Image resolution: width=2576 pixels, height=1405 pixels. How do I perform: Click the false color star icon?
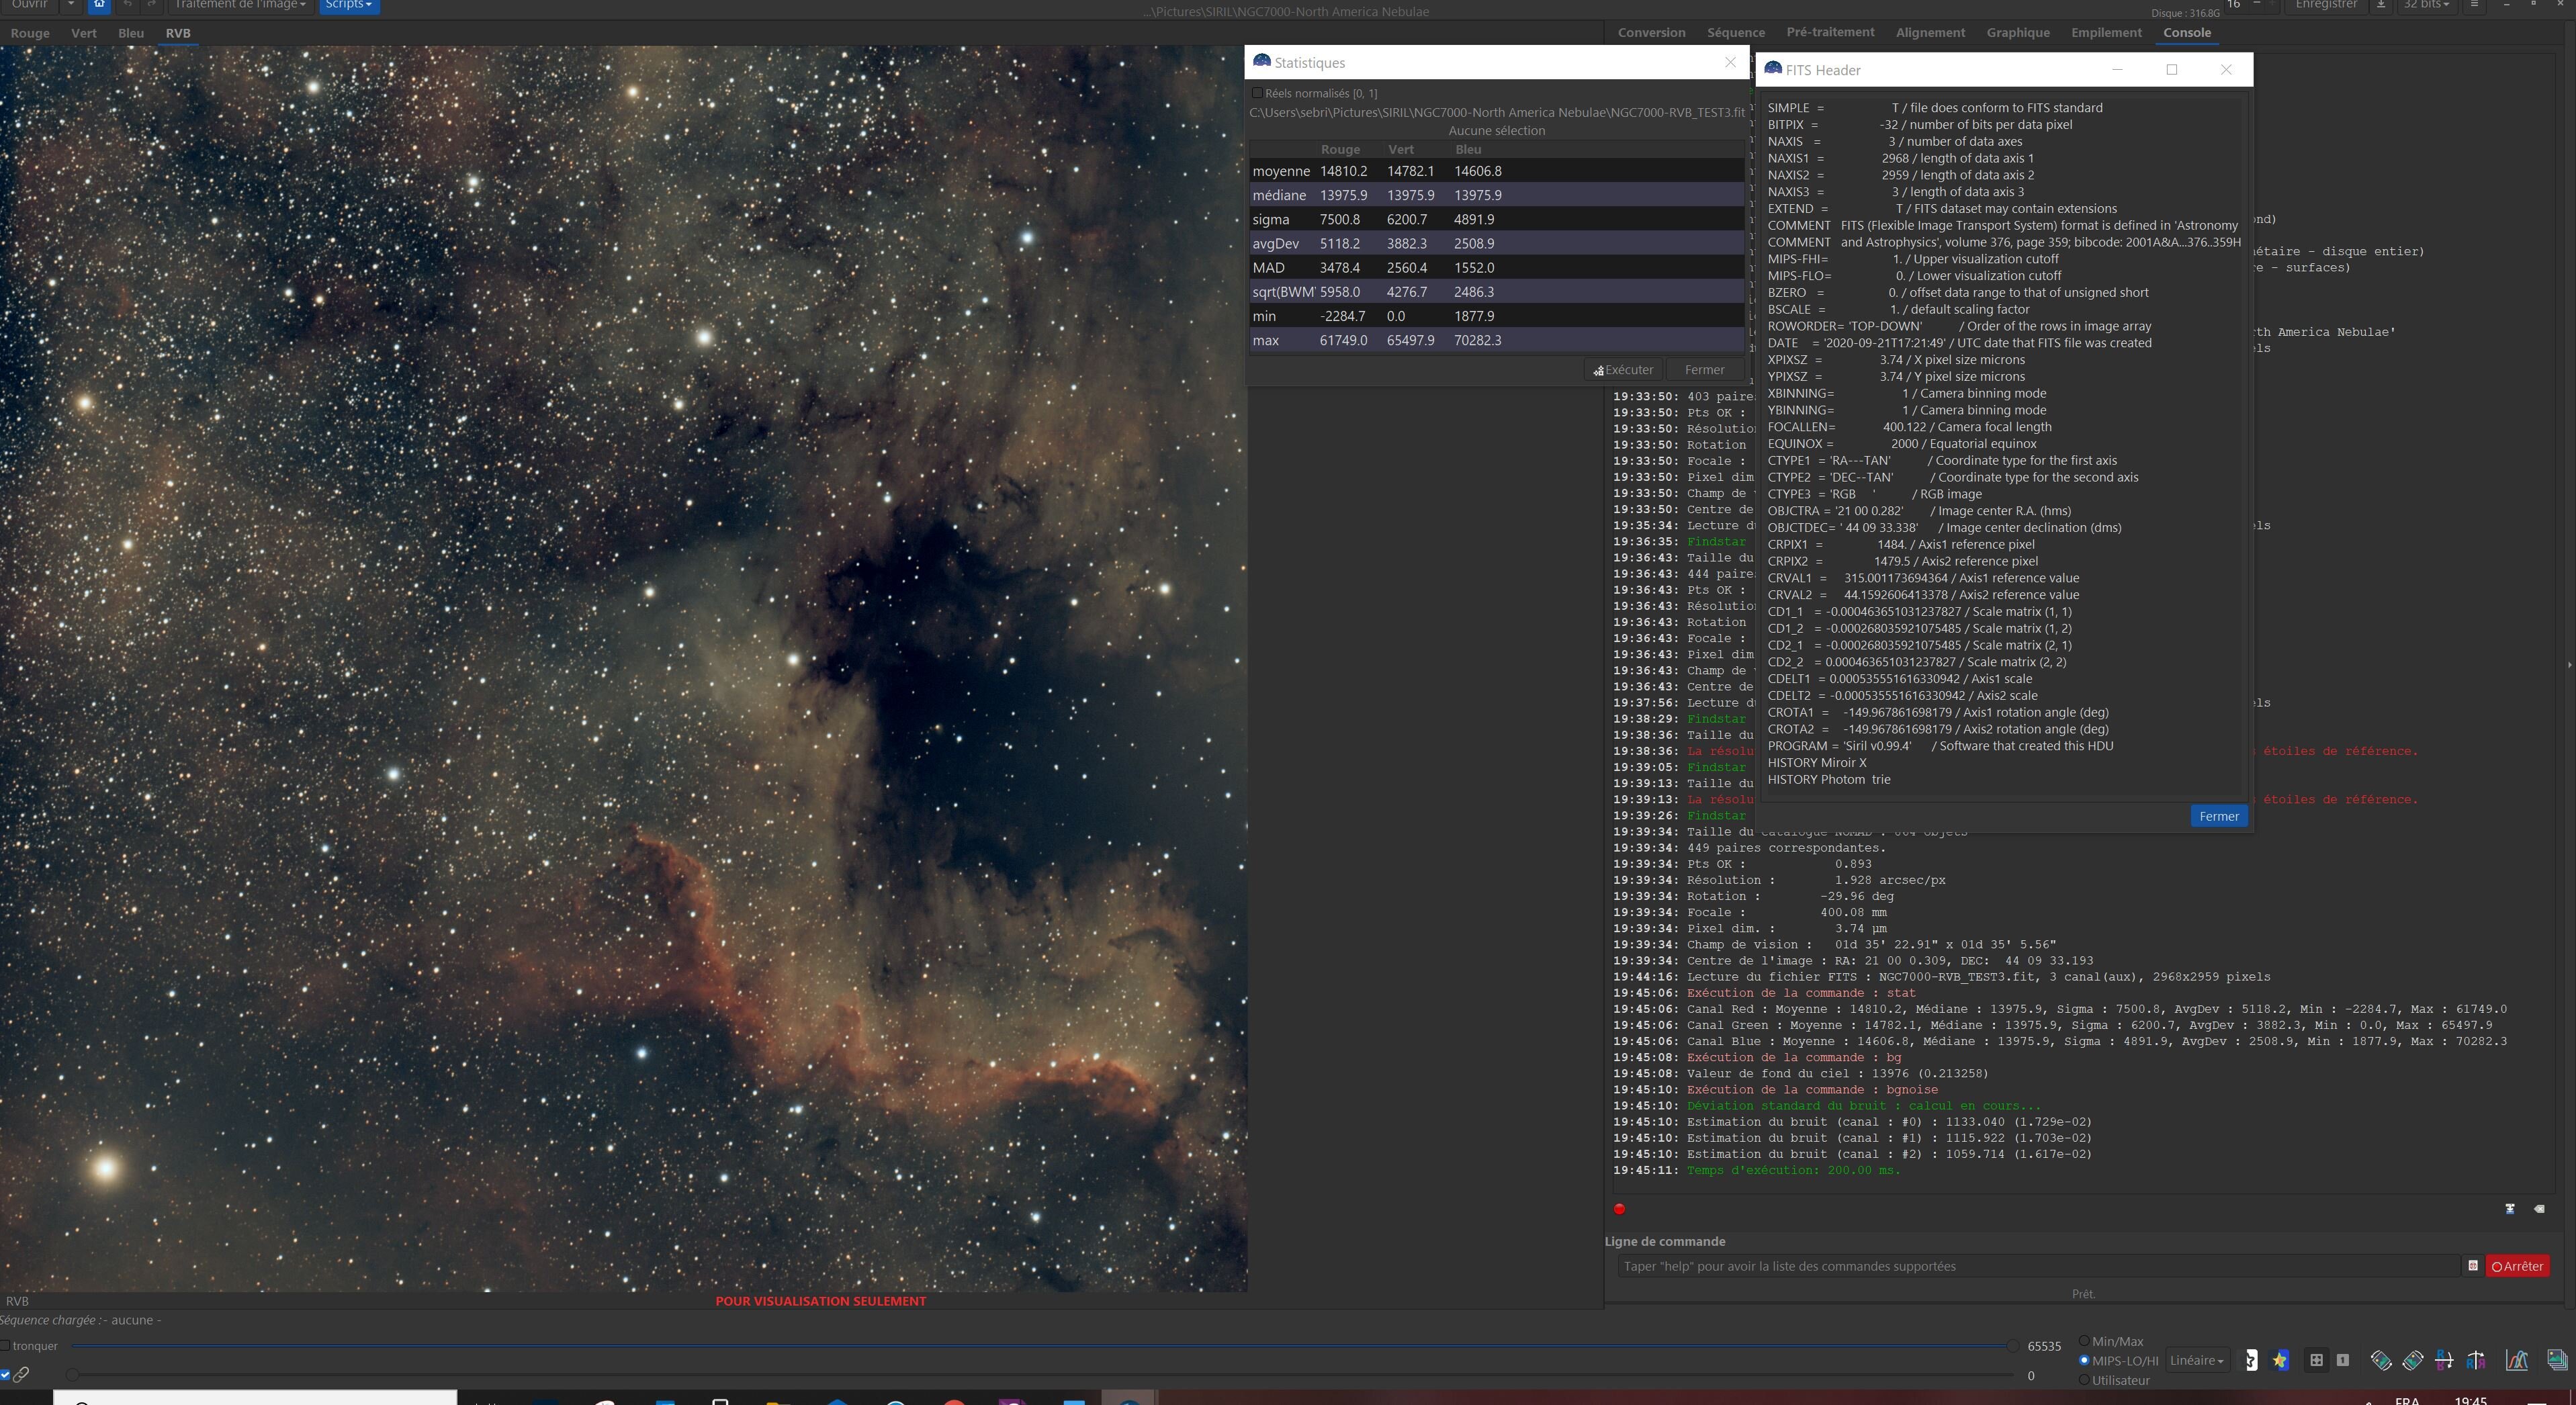pyautogui.click(x=2280, y=1360)
